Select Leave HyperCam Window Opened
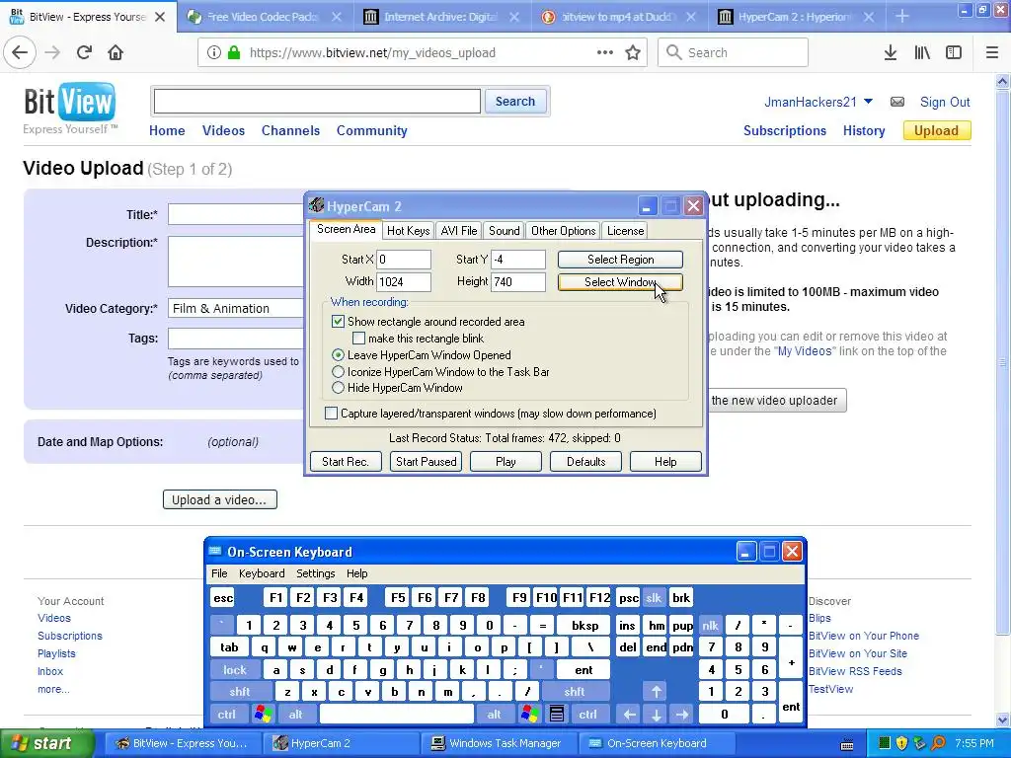 338,355
